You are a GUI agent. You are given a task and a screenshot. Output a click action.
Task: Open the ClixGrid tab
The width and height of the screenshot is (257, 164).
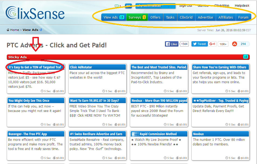186,17
